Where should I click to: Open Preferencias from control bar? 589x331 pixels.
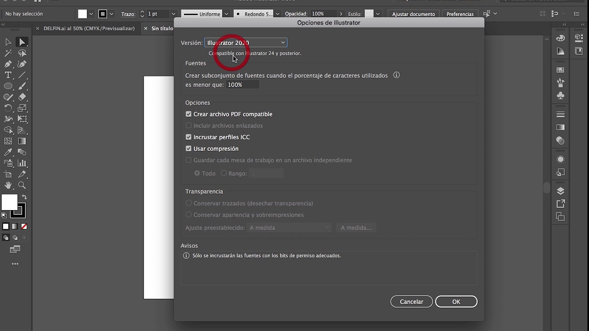click(x=460, y=14)
